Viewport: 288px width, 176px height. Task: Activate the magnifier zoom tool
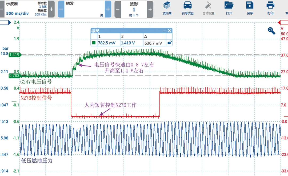(x=271, y=30)
